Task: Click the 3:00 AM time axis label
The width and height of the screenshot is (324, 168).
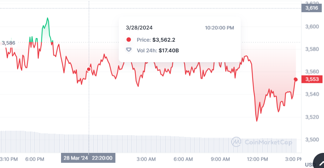Action: (146, 159)
